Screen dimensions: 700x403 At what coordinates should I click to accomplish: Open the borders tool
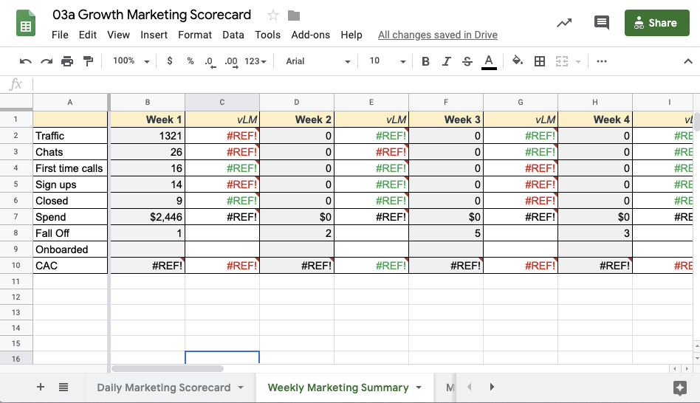pyautogui.click(x=539, y=61)
